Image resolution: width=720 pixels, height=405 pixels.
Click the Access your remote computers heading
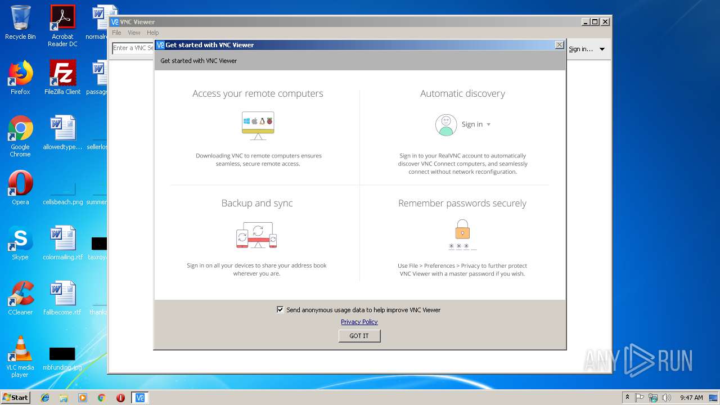[258, 93]
